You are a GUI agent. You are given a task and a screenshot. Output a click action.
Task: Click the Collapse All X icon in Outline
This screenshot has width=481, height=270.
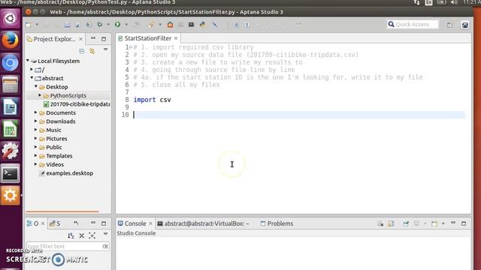click(82, 235)
